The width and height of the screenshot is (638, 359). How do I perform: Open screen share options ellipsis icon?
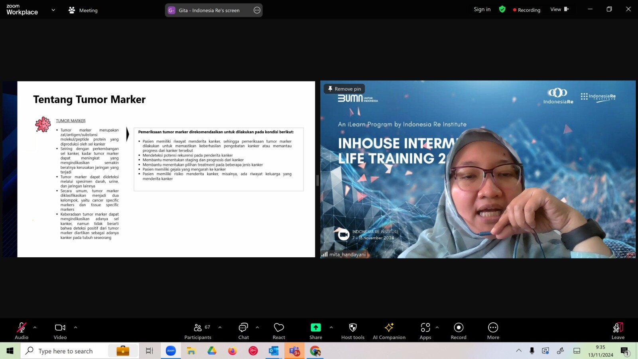tap(257, 10)
